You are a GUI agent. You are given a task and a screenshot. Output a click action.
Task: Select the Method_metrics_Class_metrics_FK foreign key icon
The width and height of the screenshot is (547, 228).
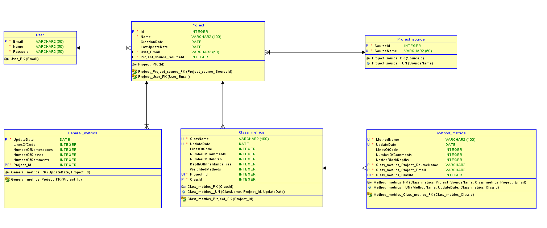(x=370, y=194)
